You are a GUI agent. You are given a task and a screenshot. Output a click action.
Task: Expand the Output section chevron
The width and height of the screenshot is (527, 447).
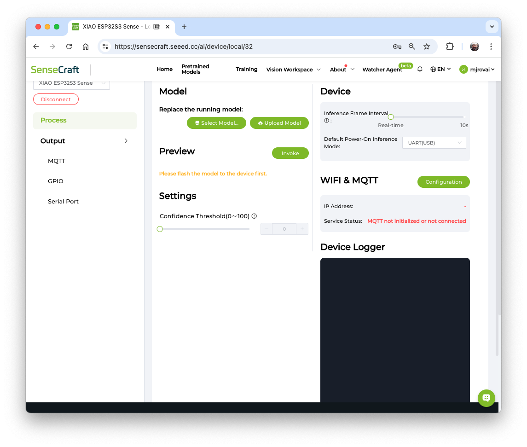point(126,141)
